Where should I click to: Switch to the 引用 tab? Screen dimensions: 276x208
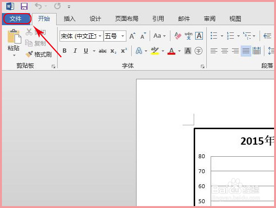158,19
